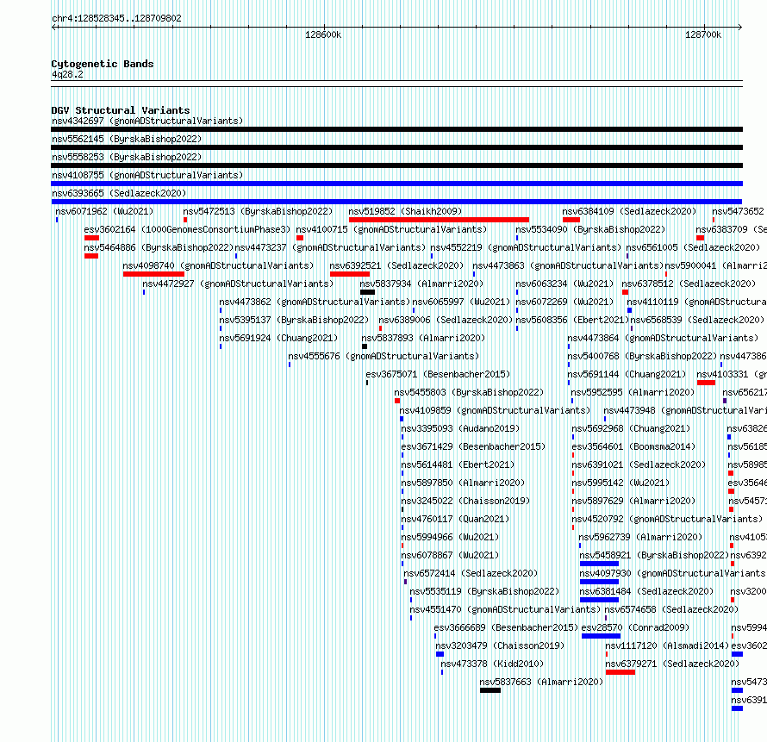Viewport: 767px width, 742px height.
Task: Open the nsv4760117 Quan2021 variant
Action: point(455,519)
